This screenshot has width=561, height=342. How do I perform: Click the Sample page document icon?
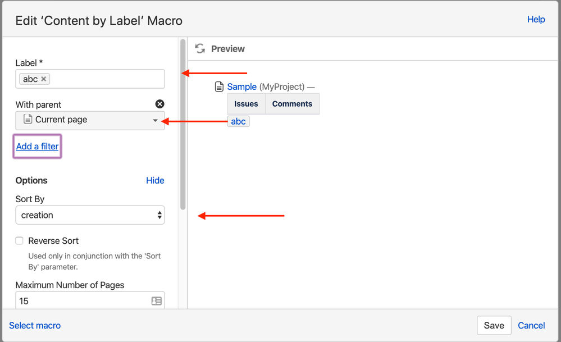coord(220,87)
